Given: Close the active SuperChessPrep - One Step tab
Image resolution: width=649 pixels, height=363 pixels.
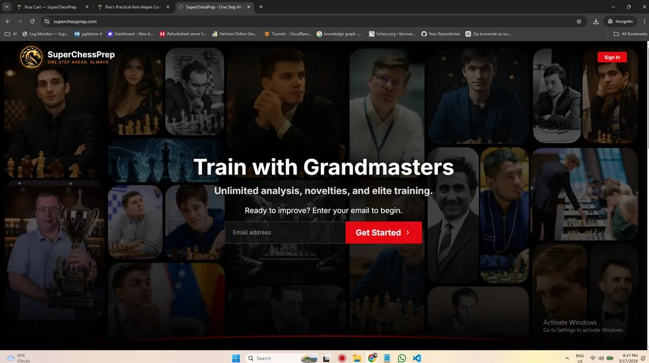Looking at the screenshot, I should point(248,7).
